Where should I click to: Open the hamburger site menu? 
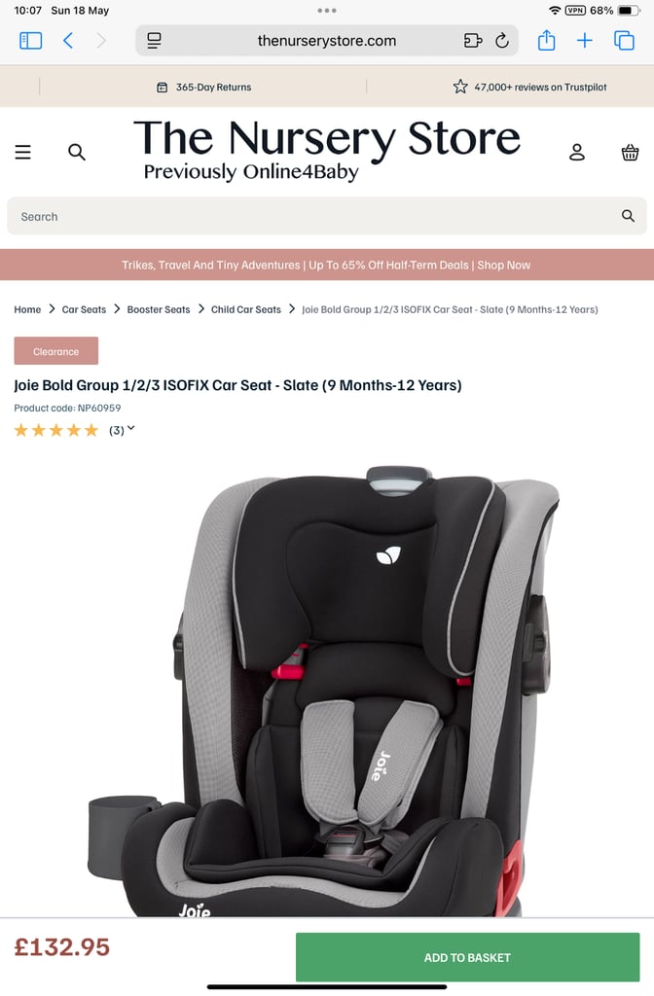(23, 152)
